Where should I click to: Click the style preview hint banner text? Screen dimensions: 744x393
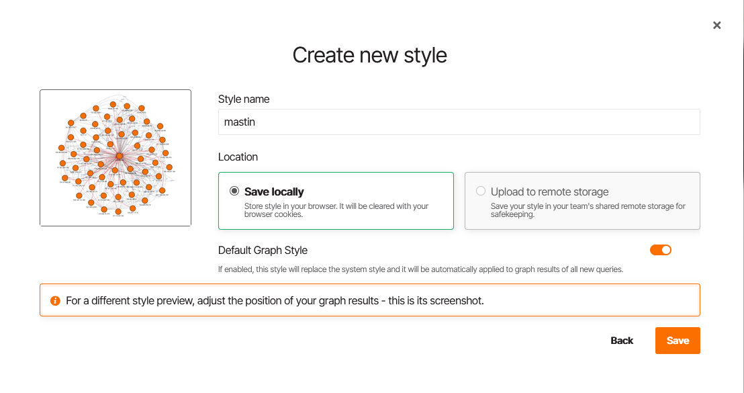pos(275,300)
